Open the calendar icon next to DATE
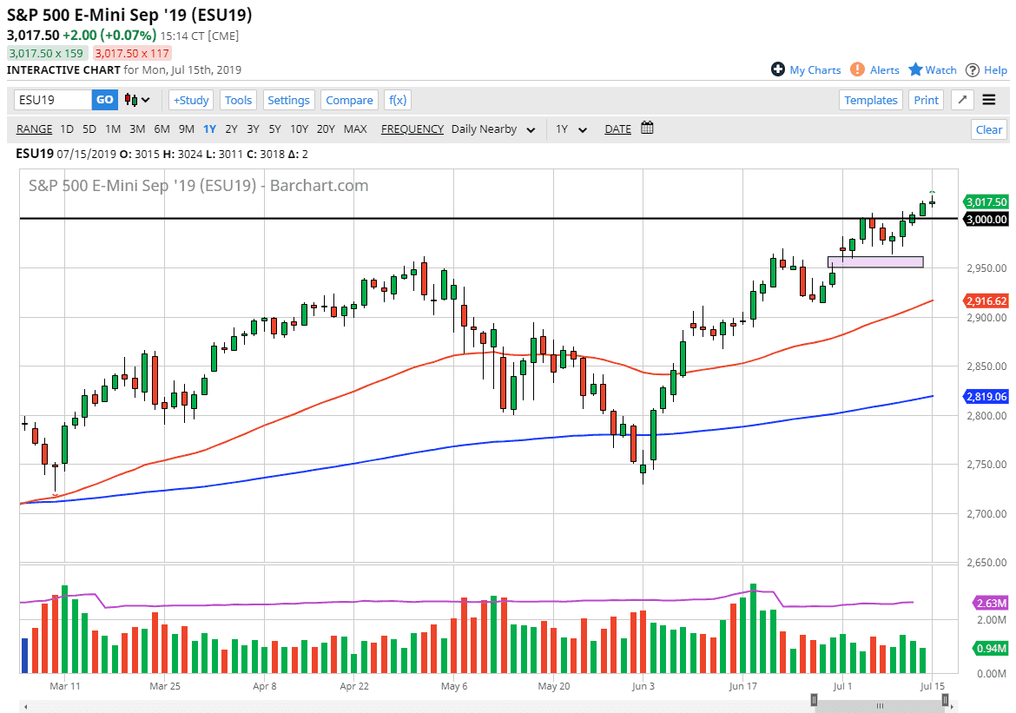Image resolution: width=1016 pixels, height=713 pixels. [646, 128]
